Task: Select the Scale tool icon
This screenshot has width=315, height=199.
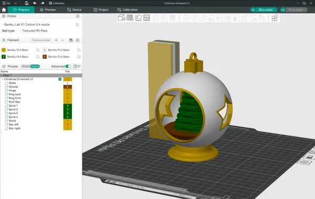Action: 203,18
